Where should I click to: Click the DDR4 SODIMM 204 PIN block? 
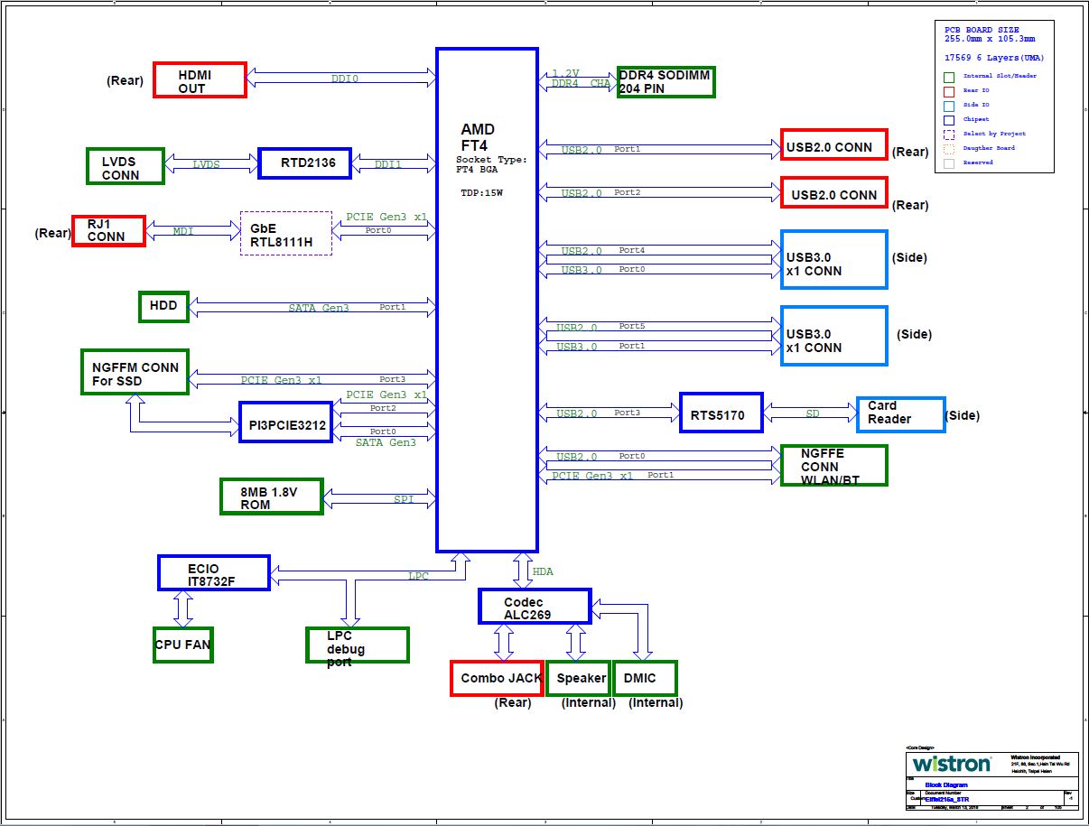pyautogui.click(x=666, y=82)
